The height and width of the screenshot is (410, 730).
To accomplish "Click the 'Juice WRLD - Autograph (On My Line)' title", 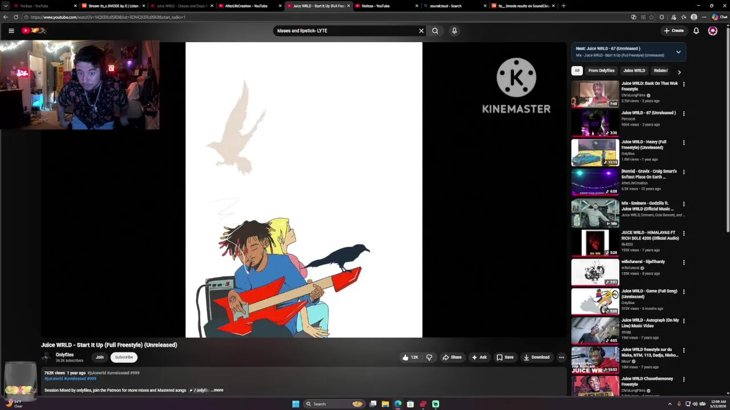I will point(650,323).
